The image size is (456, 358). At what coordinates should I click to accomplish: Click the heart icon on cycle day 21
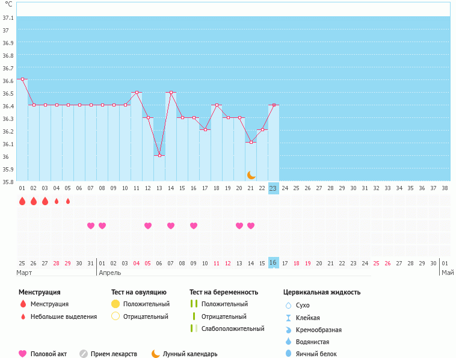pyautogui.click(x=251, y=226)
